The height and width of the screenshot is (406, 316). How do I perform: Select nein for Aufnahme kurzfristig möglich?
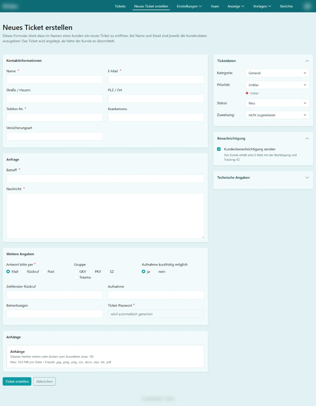pos(155,271)
